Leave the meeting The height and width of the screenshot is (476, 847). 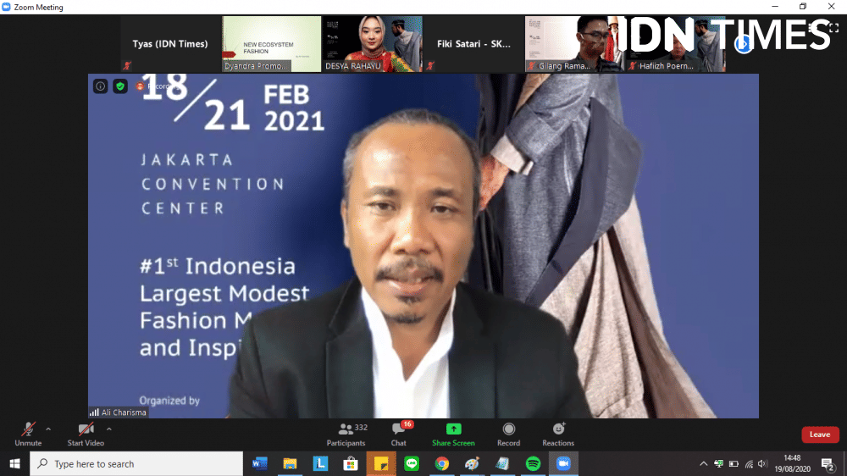click(820, 434)
